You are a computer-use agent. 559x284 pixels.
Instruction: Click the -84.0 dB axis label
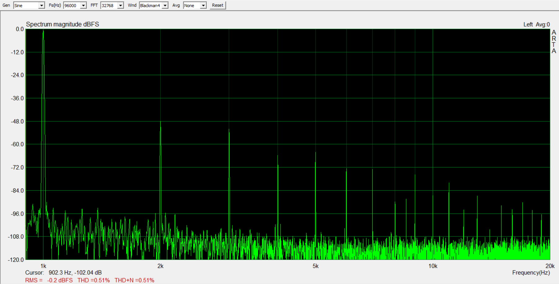pos(17,191)
